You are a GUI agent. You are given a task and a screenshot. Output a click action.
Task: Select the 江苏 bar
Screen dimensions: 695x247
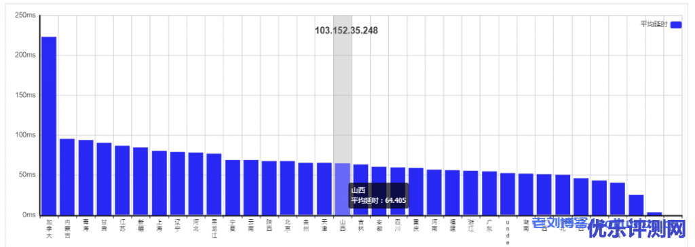point(122,180)
